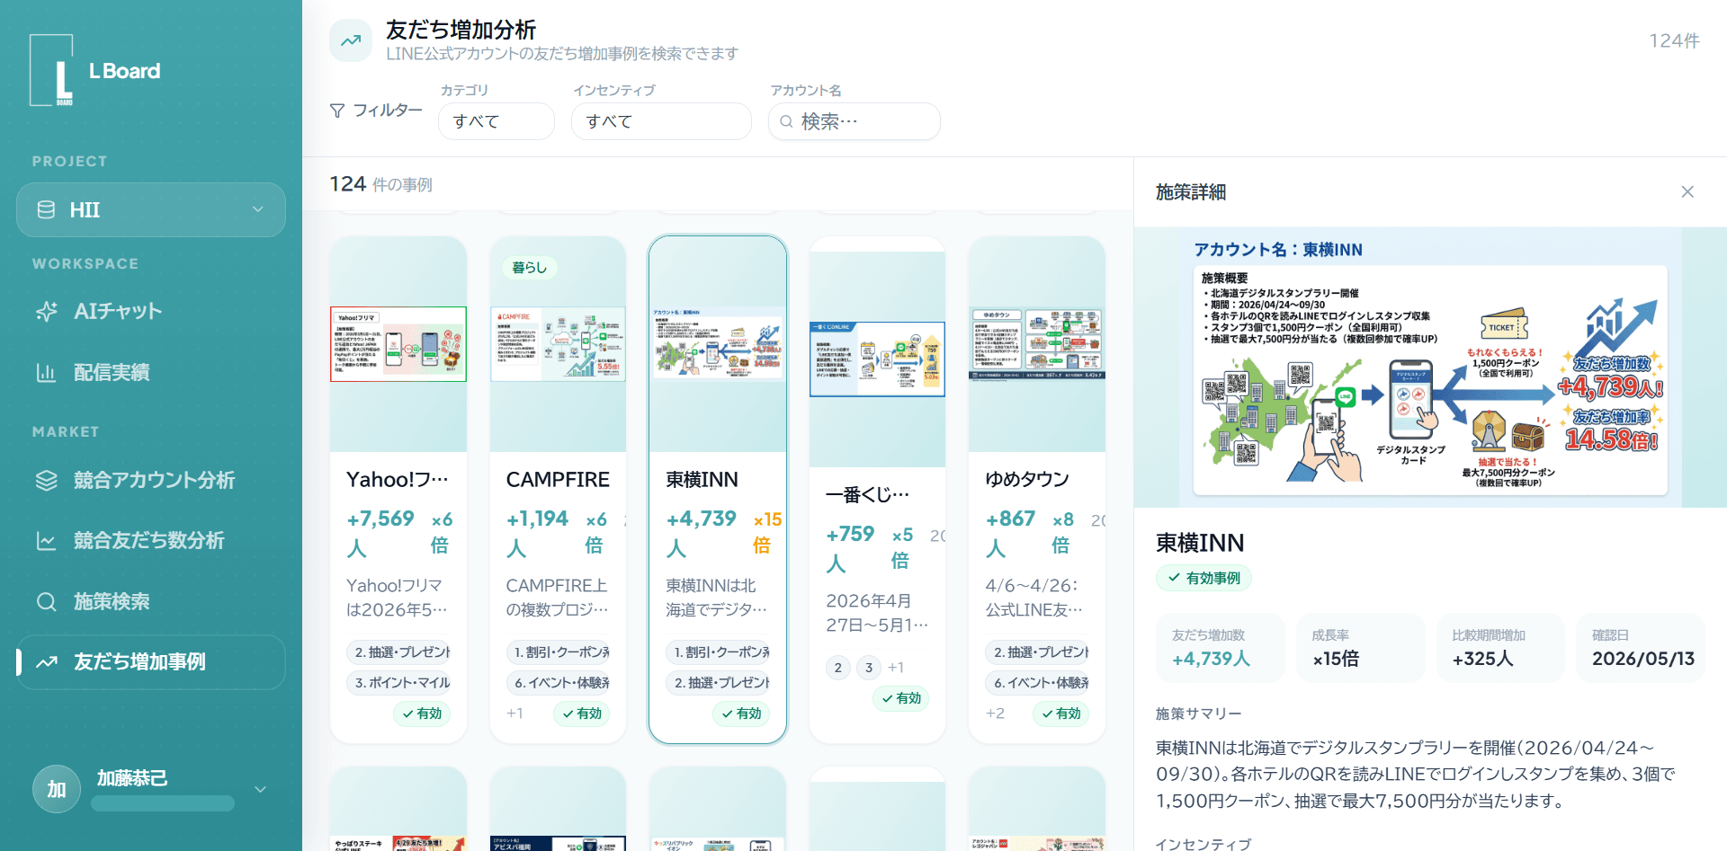
Task: Click the search magnifier in アカウント名 field
Action: coord(786,121)
